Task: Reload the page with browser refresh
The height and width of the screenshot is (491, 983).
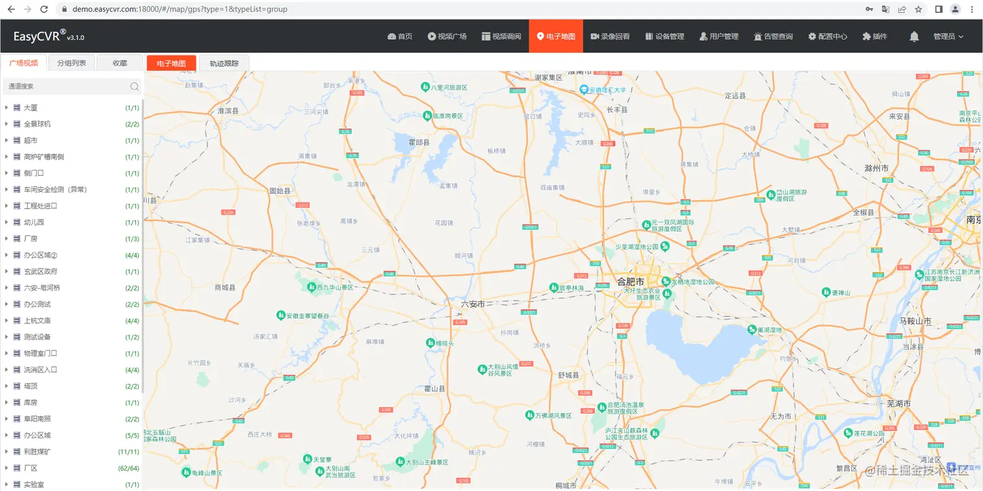Action: (44, 9)
